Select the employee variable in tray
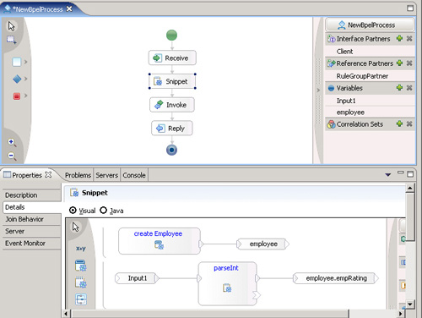The image size is (422, 318). click(x=370, y=112)
